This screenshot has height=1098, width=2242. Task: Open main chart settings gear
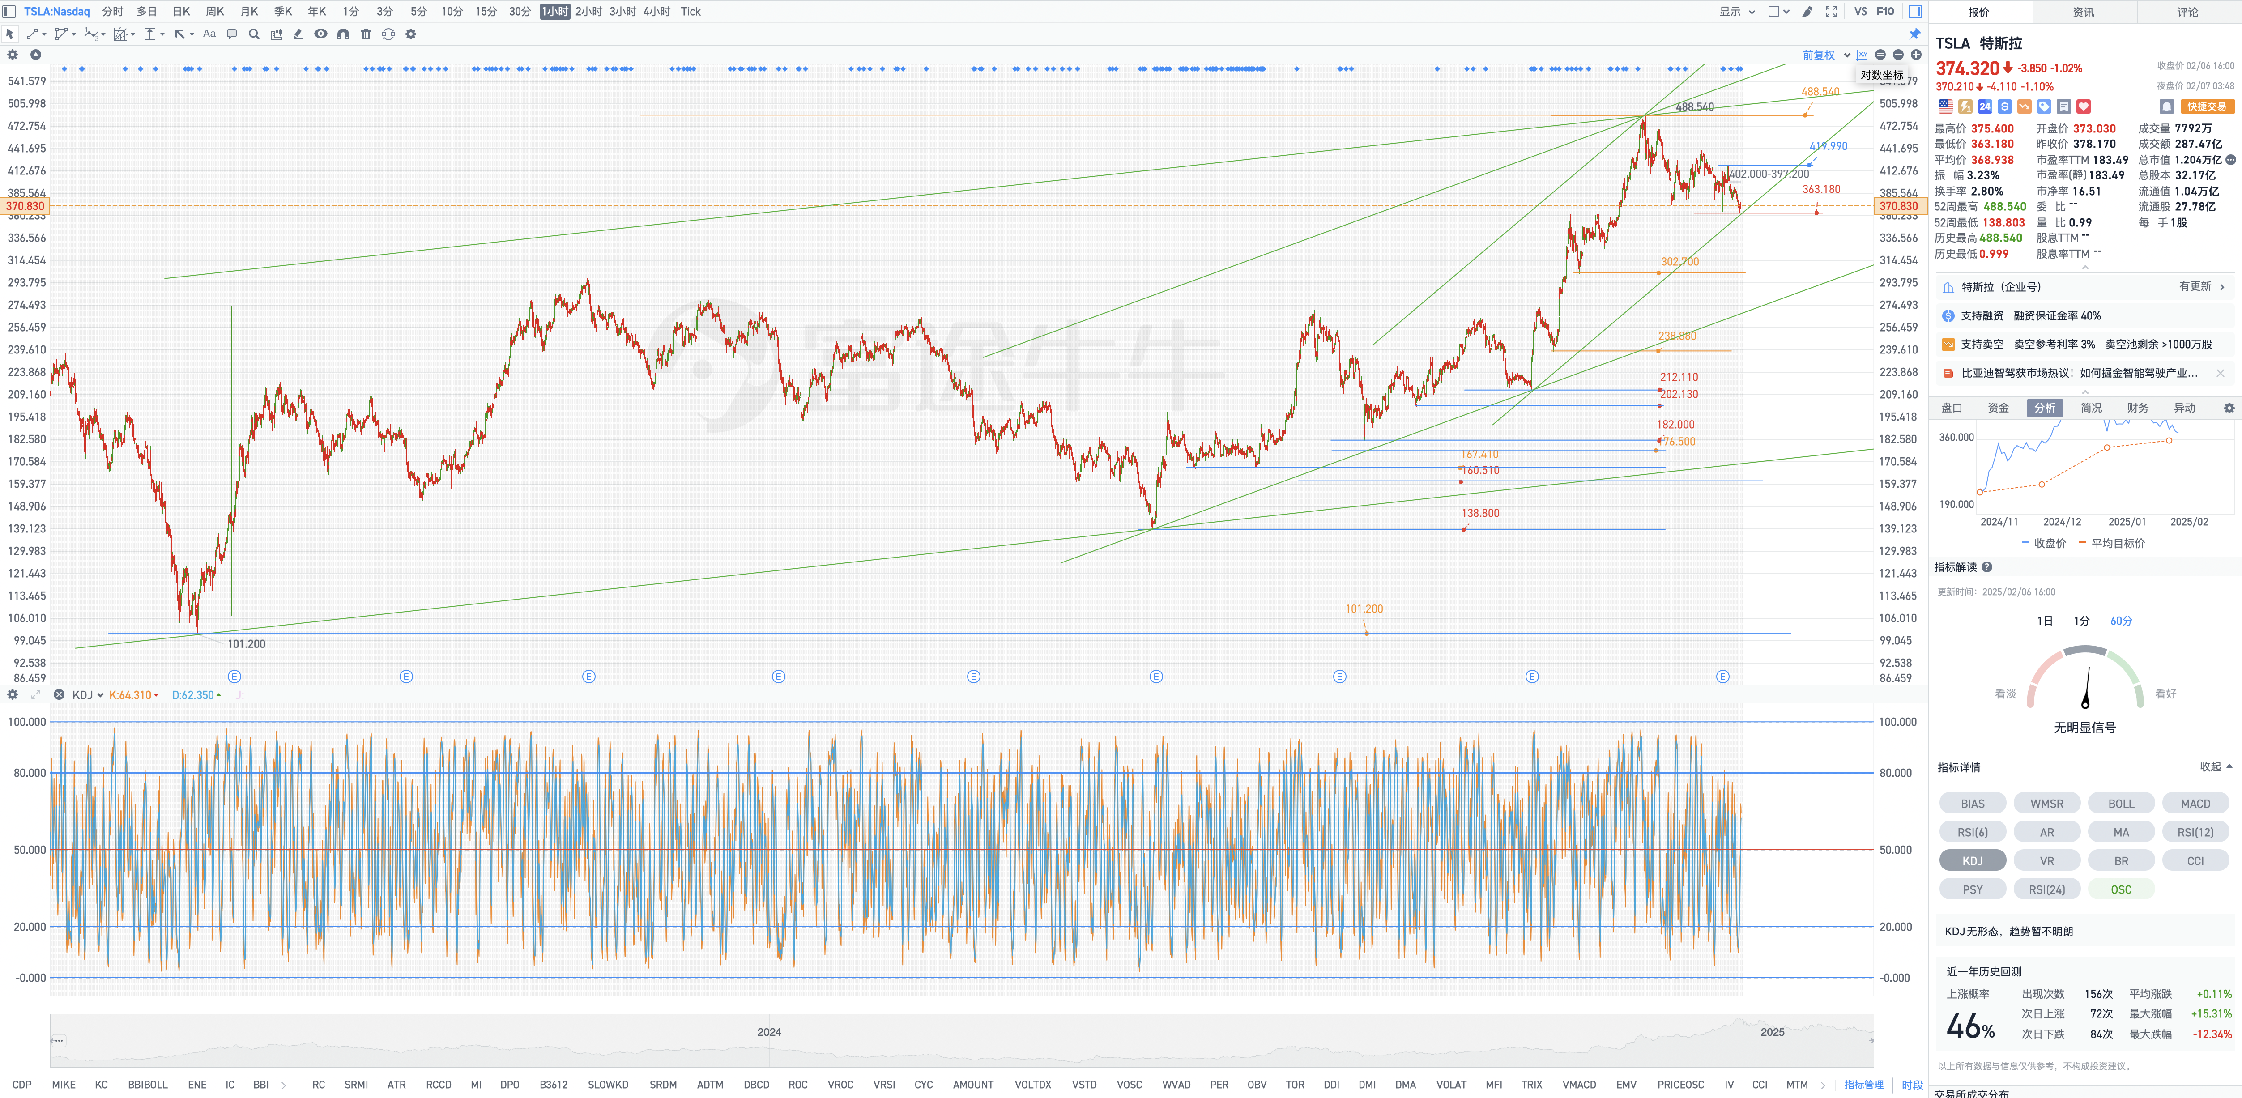coord(12,55)
